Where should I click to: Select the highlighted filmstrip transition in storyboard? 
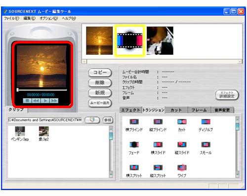tap(129, 40)
